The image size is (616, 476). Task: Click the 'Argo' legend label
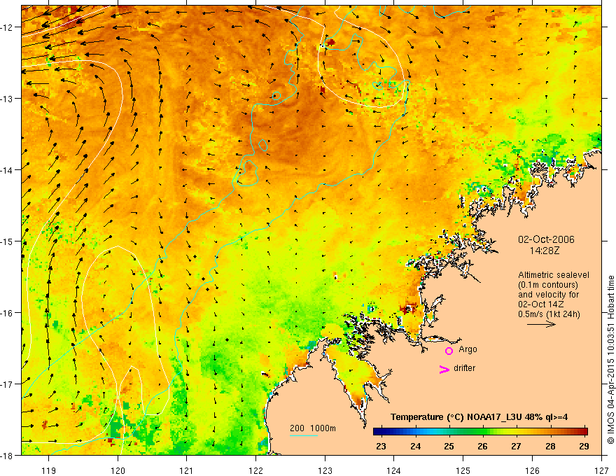[x=468, y=349]
